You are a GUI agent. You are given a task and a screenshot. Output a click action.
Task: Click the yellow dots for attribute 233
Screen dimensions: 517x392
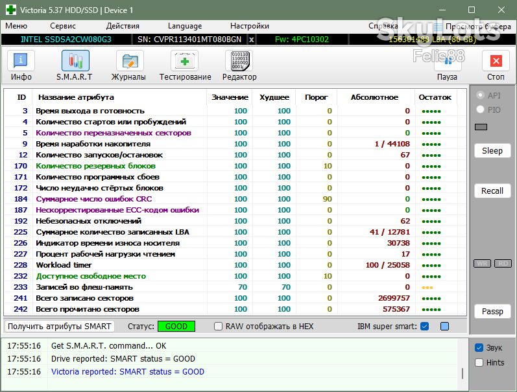[x=427, y=288]
